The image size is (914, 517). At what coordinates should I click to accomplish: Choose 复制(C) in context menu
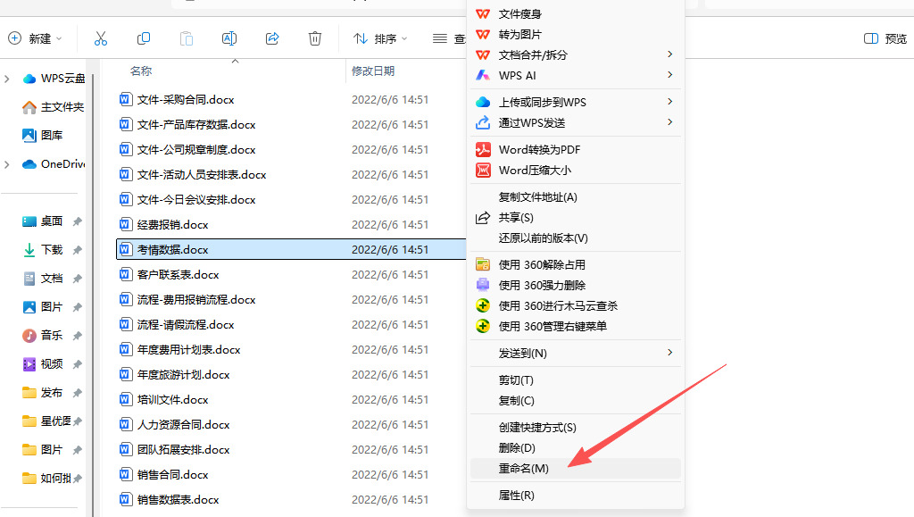576,400
